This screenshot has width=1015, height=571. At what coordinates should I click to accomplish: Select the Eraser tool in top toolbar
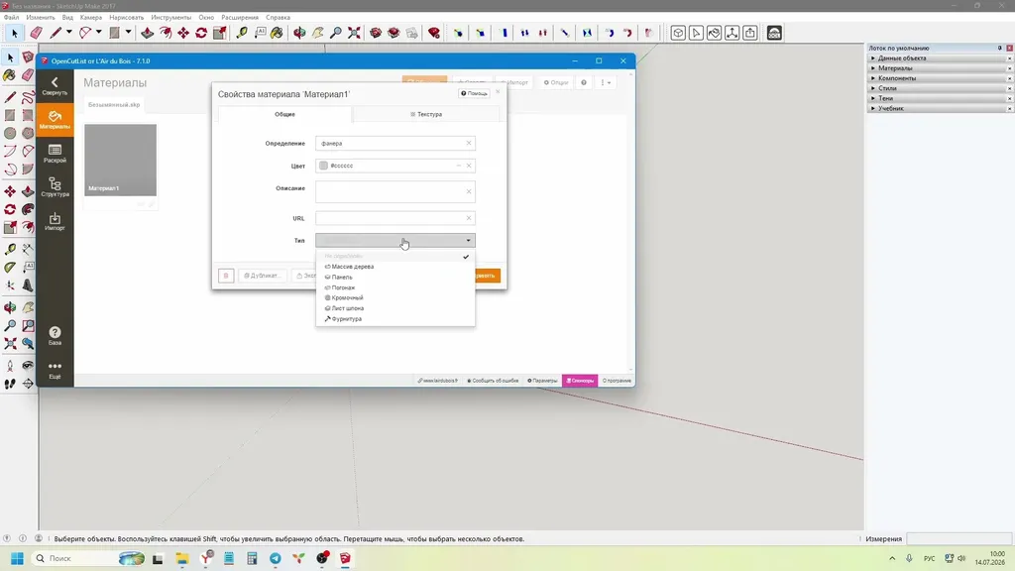(x=37, y=33)
